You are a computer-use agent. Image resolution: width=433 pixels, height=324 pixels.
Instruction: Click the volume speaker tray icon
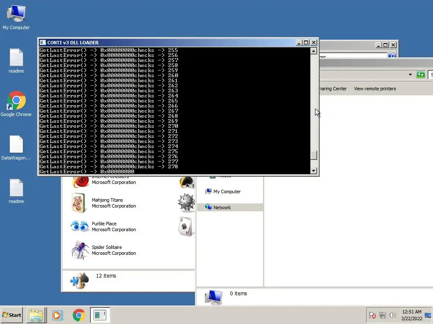click(x=392, y=315)
